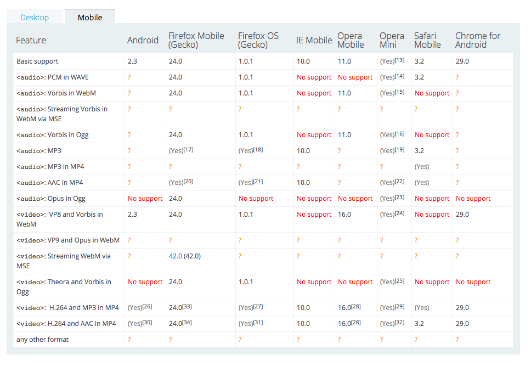Select the Android column header
The height and width of the screenshot is (366, 531).
click(143, 40)
